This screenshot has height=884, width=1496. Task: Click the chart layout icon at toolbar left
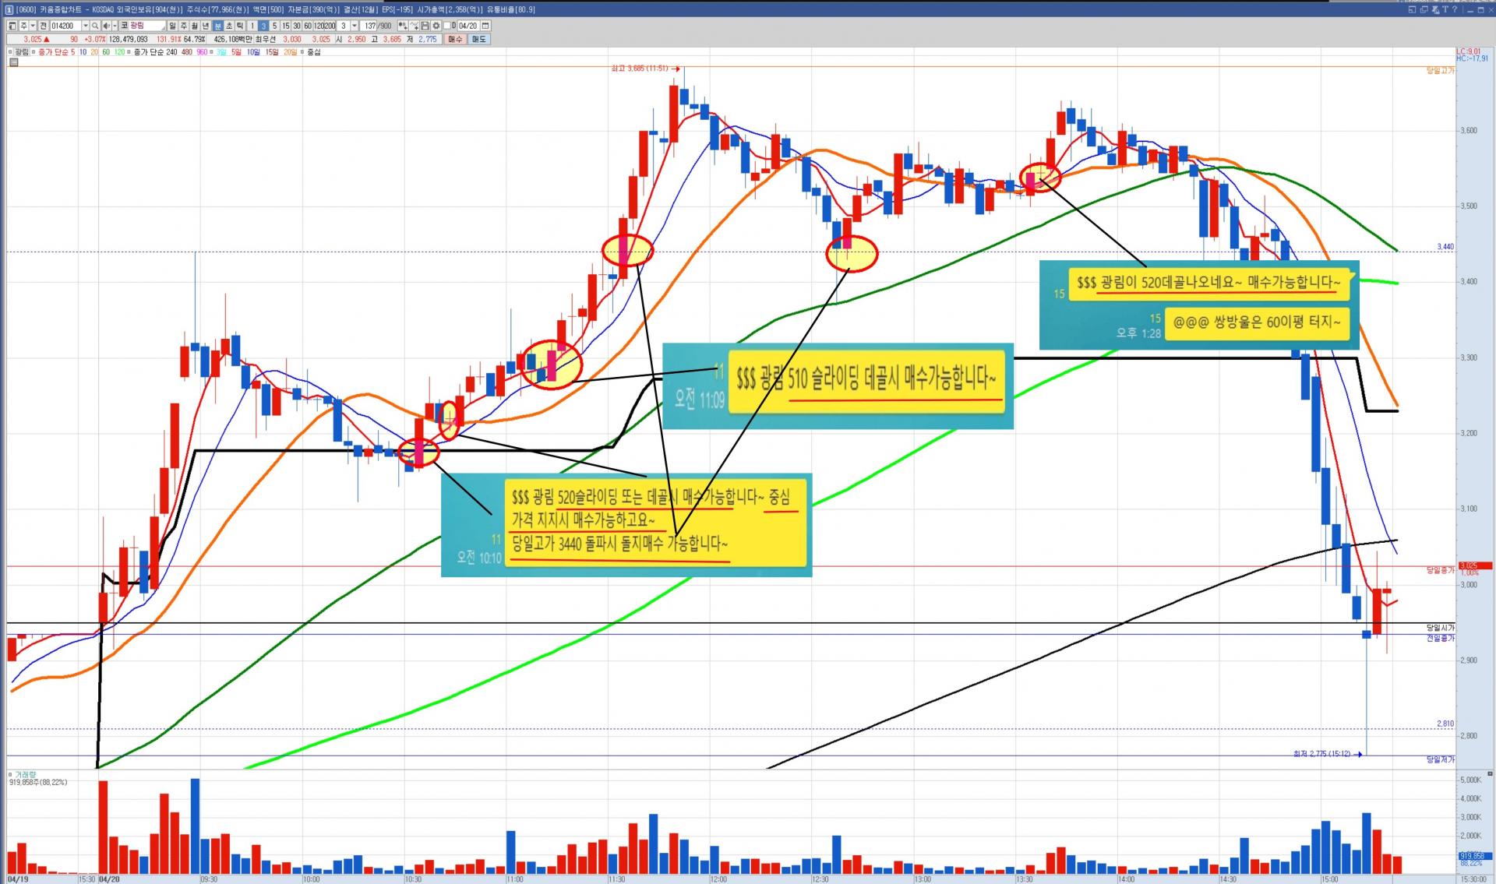click(12, 26)
